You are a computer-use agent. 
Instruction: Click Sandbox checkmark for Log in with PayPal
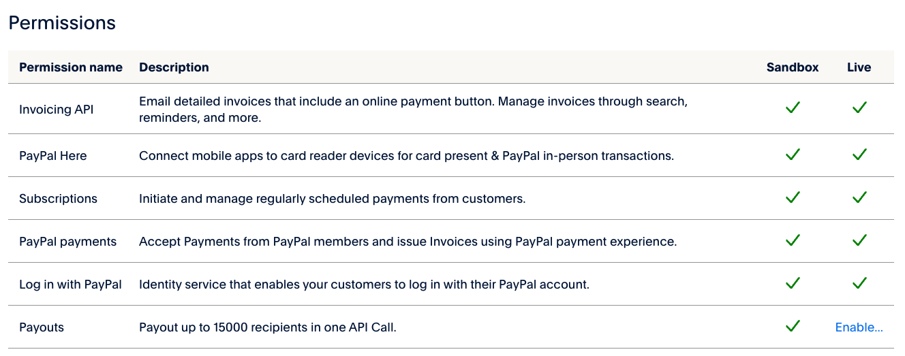[792, 283]
